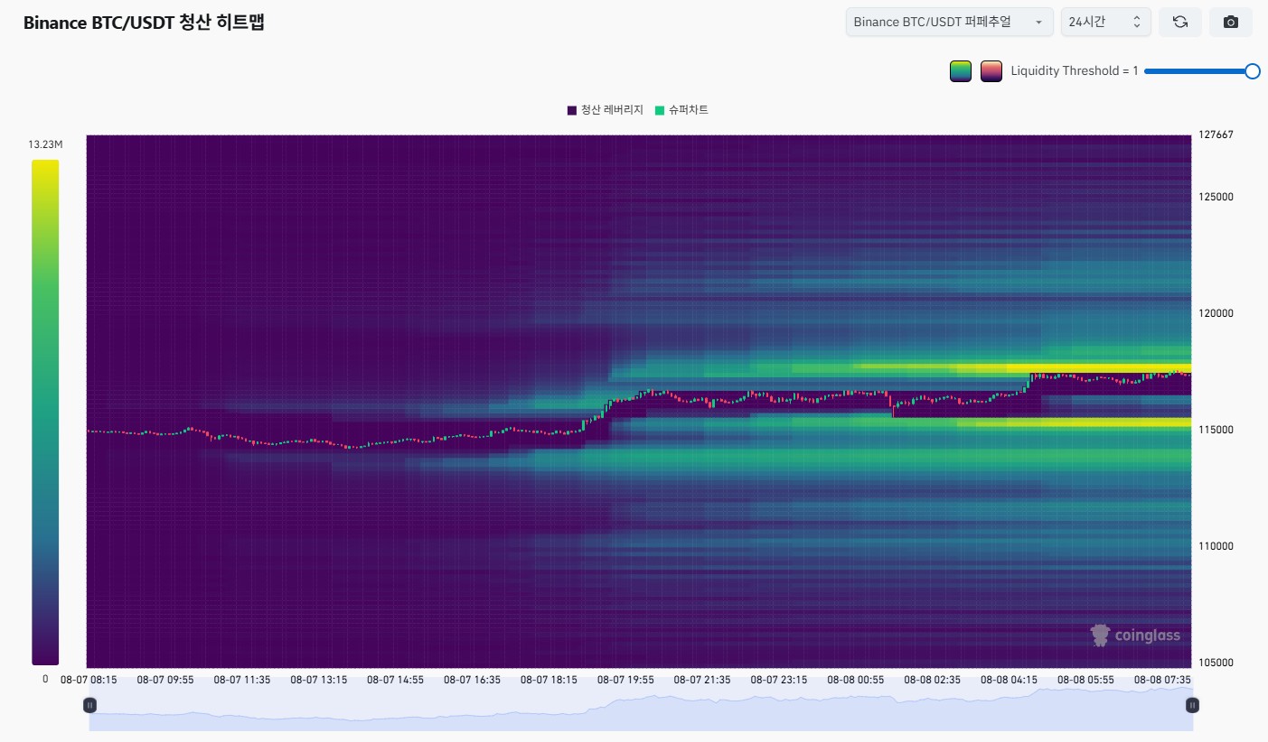Image resolution: width=1268 pixels, height=742 pixels.
Task: Click the 08-07 18:15 time label
Action: [549, 680]
